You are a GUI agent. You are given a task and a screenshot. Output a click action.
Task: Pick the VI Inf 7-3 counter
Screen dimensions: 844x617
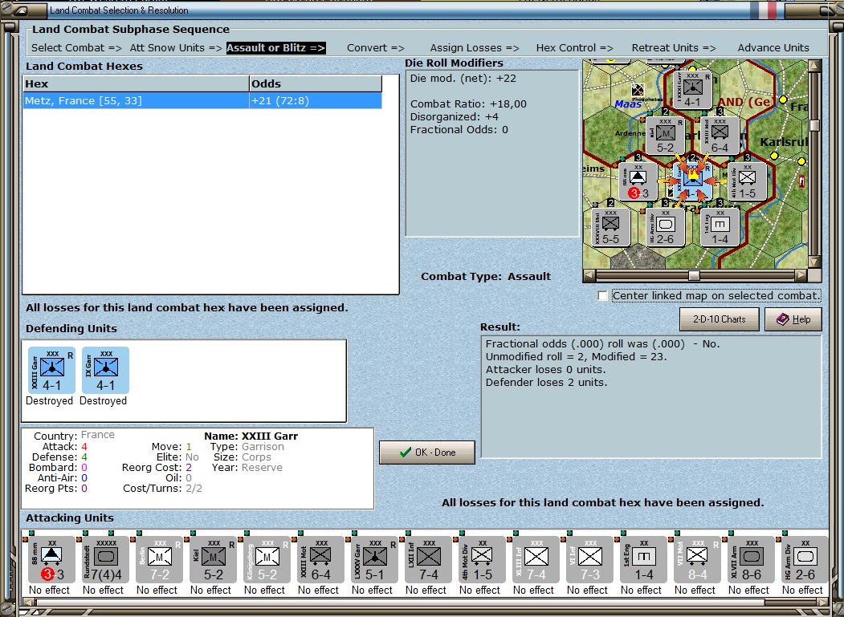point(590,559)
